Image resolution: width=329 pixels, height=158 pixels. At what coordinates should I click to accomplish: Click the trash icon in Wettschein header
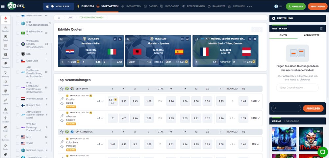[321, 29]
